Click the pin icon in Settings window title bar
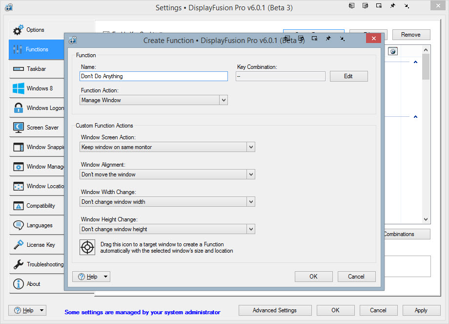 (x=392, y=6)
